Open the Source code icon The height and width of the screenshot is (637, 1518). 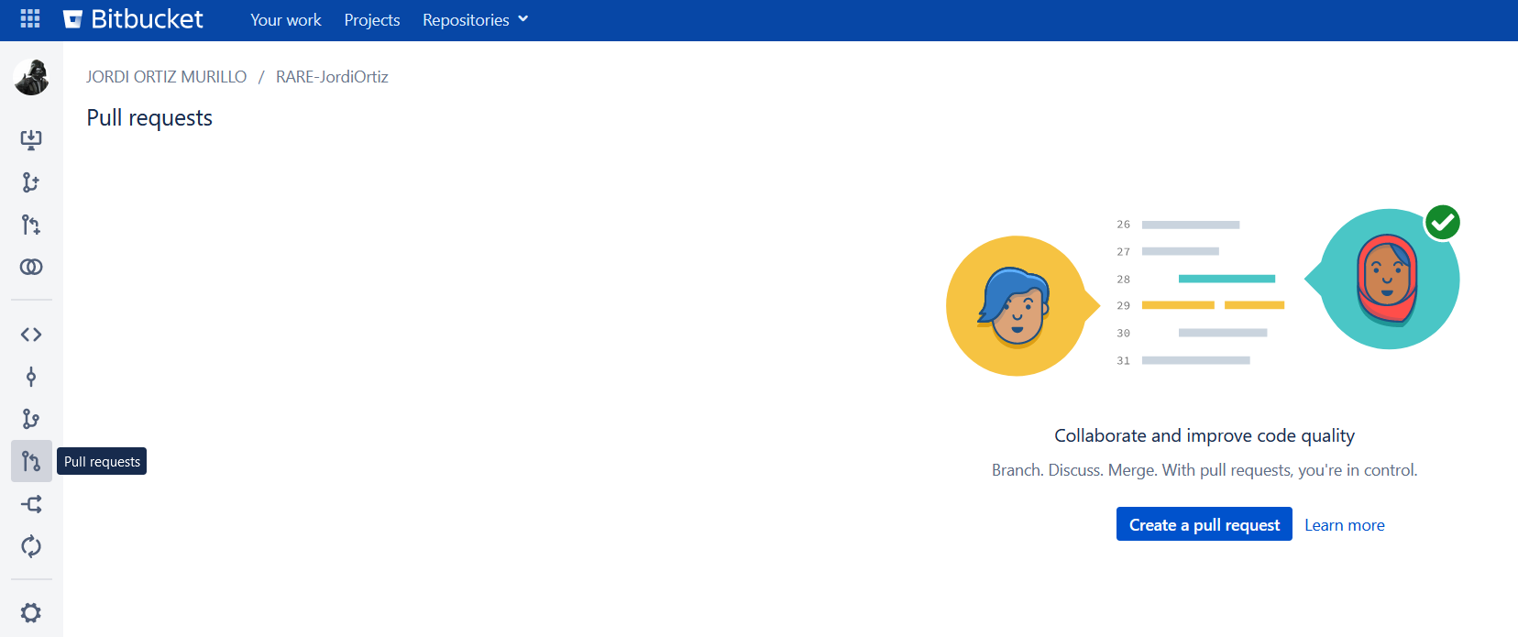pyautogui.click(x=31, y=335)
